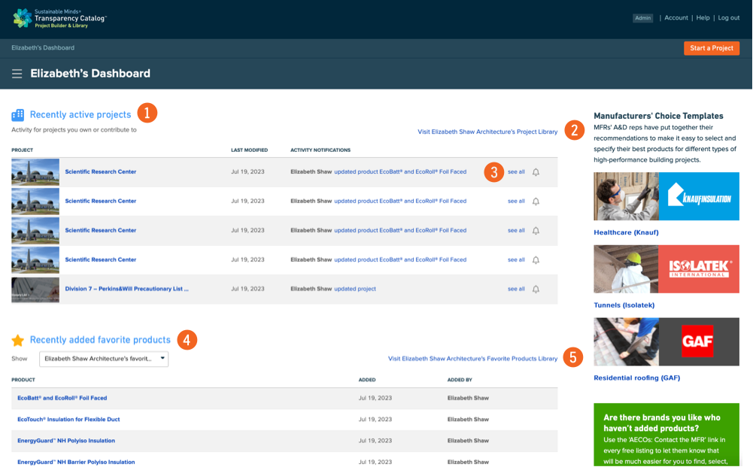
Task: Open the hamburger menu beside Elizabeth's Dashboard
Action: pyautogui.click(x=17, y=74)
